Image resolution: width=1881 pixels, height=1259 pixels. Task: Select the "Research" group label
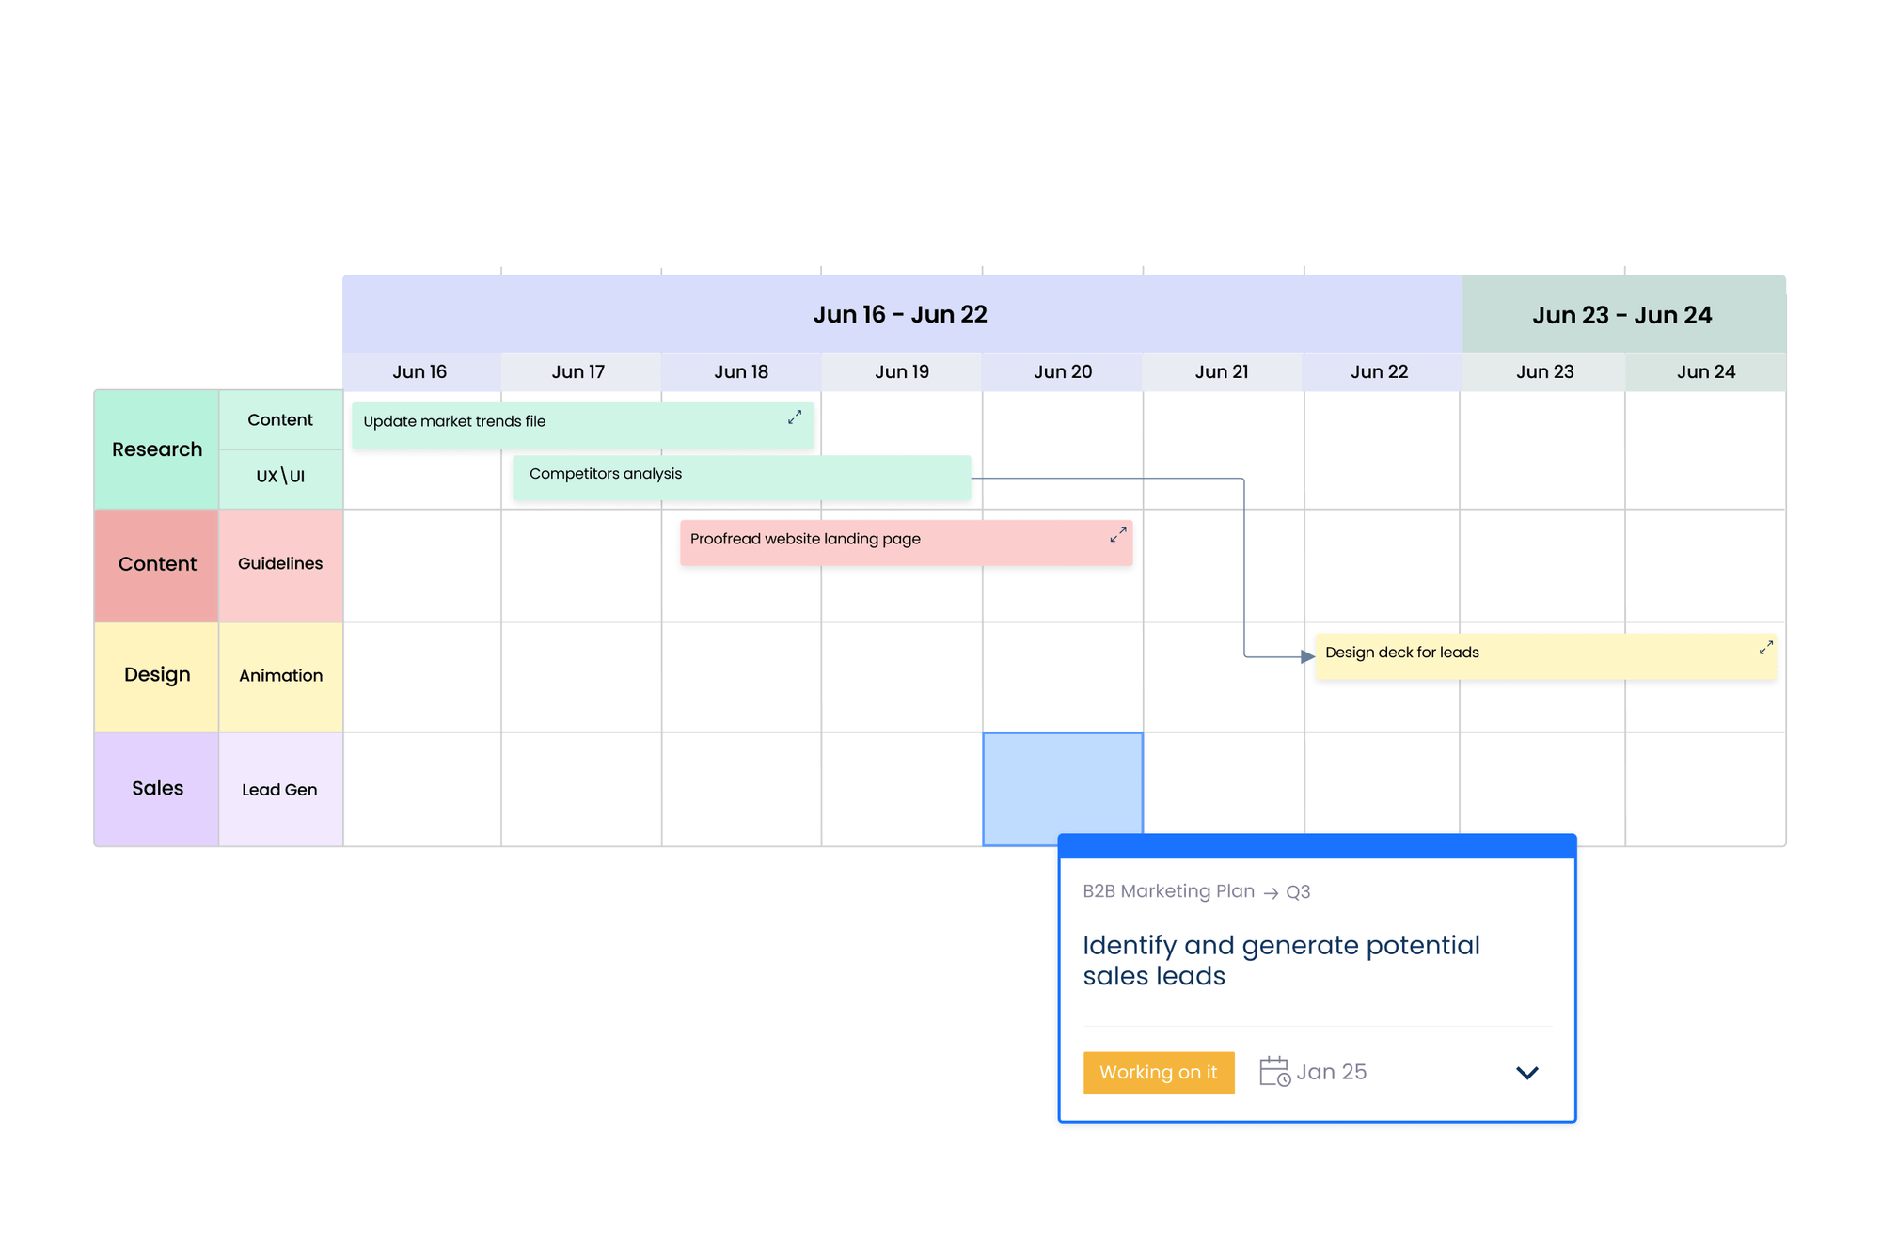(x=156, y=449)
